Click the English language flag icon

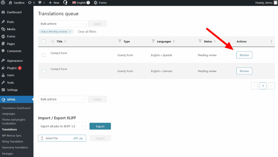tap(74, 3)
